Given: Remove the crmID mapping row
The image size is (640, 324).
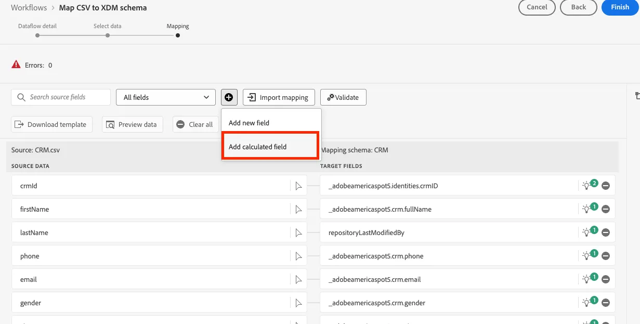Looking at the screenshot, I should coord(606,186).
